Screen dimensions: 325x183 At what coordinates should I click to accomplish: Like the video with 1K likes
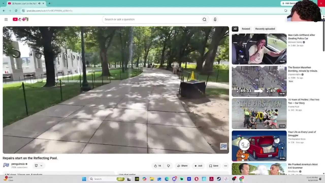(157, 166)
